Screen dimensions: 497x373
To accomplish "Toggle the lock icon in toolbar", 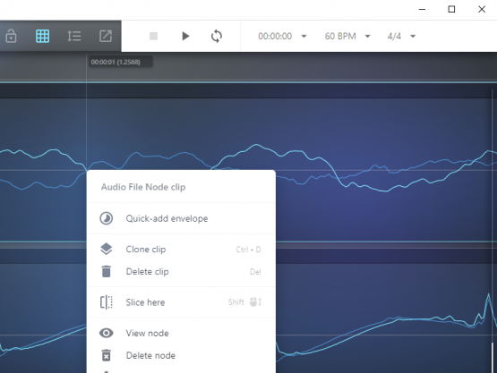I will pyautogui.click(x=11, y=36).
